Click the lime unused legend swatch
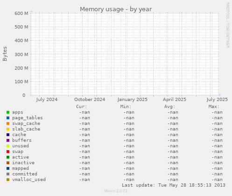232x196 pixels. pos(8,146)
